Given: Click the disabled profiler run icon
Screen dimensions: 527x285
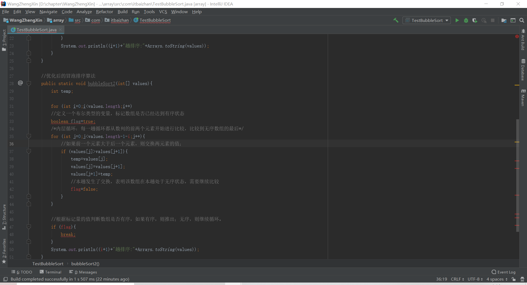Looking at the screenshot, I should click(x=484, y=20).
